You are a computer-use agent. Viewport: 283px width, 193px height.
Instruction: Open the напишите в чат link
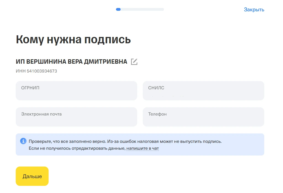pos(142,148)
